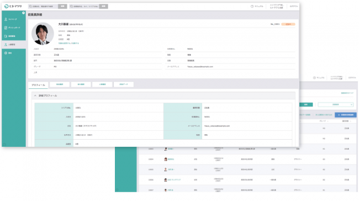Image resolution: width=359 pixels, height=201 pixels.
Task: Sort by グレード column in back window
Action: (324, 121)
